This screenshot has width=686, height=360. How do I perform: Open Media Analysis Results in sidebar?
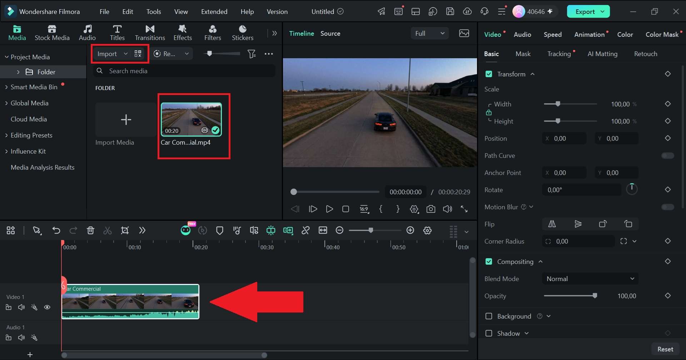pyautogui.click(x=43, y=167)
